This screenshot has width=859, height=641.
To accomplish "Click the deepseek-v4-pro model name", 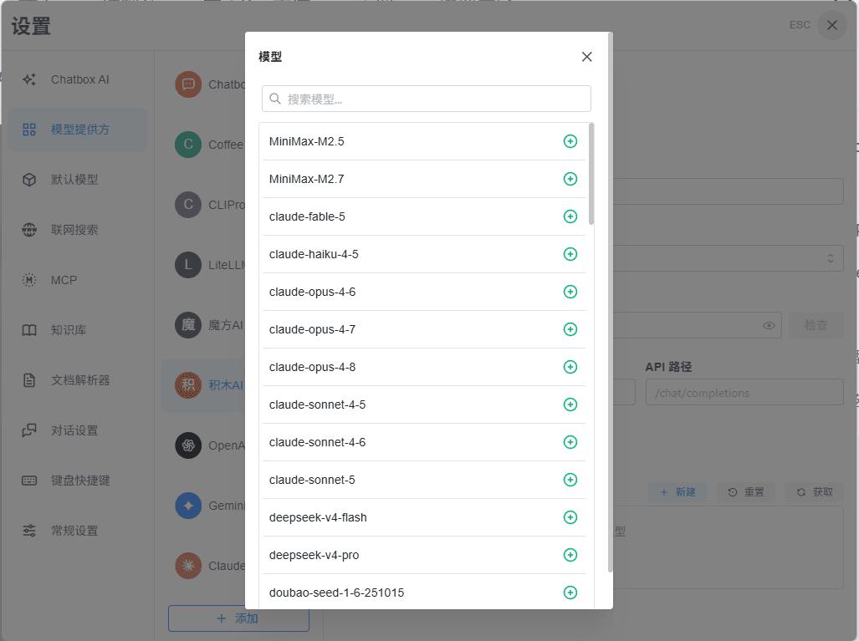I will pyautogui.click(x=314, y=555).
